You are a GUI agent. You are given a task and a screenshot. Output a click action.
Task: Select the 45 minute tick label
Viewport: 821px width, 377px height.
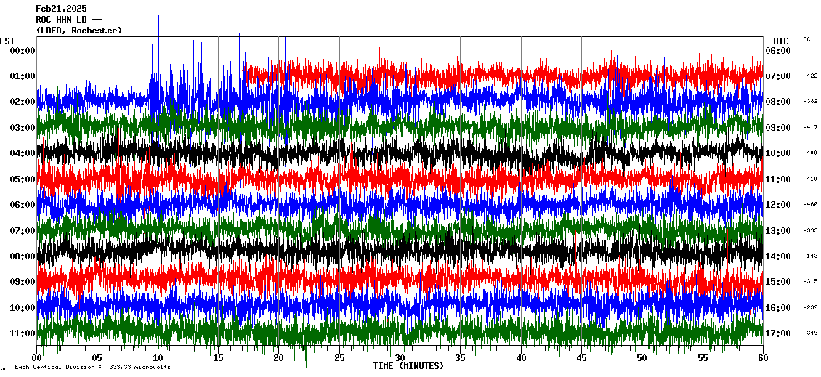pyautogui.click(x=581, y=358)
